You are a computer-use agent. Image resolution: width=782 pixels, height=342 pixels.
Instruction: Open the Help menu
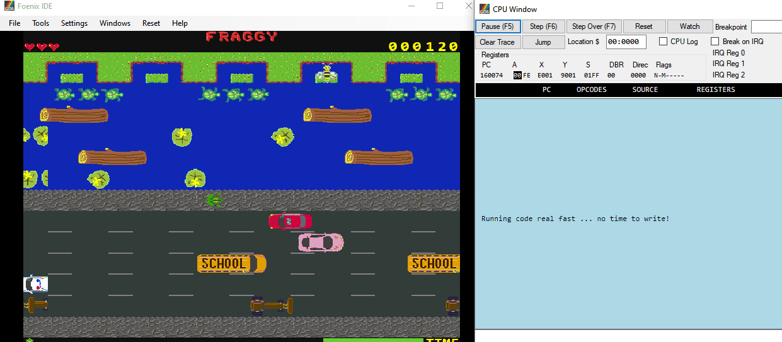(180, 23)
